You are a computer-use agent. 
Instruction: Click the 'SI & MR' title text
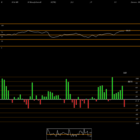(x=15, y=2)
